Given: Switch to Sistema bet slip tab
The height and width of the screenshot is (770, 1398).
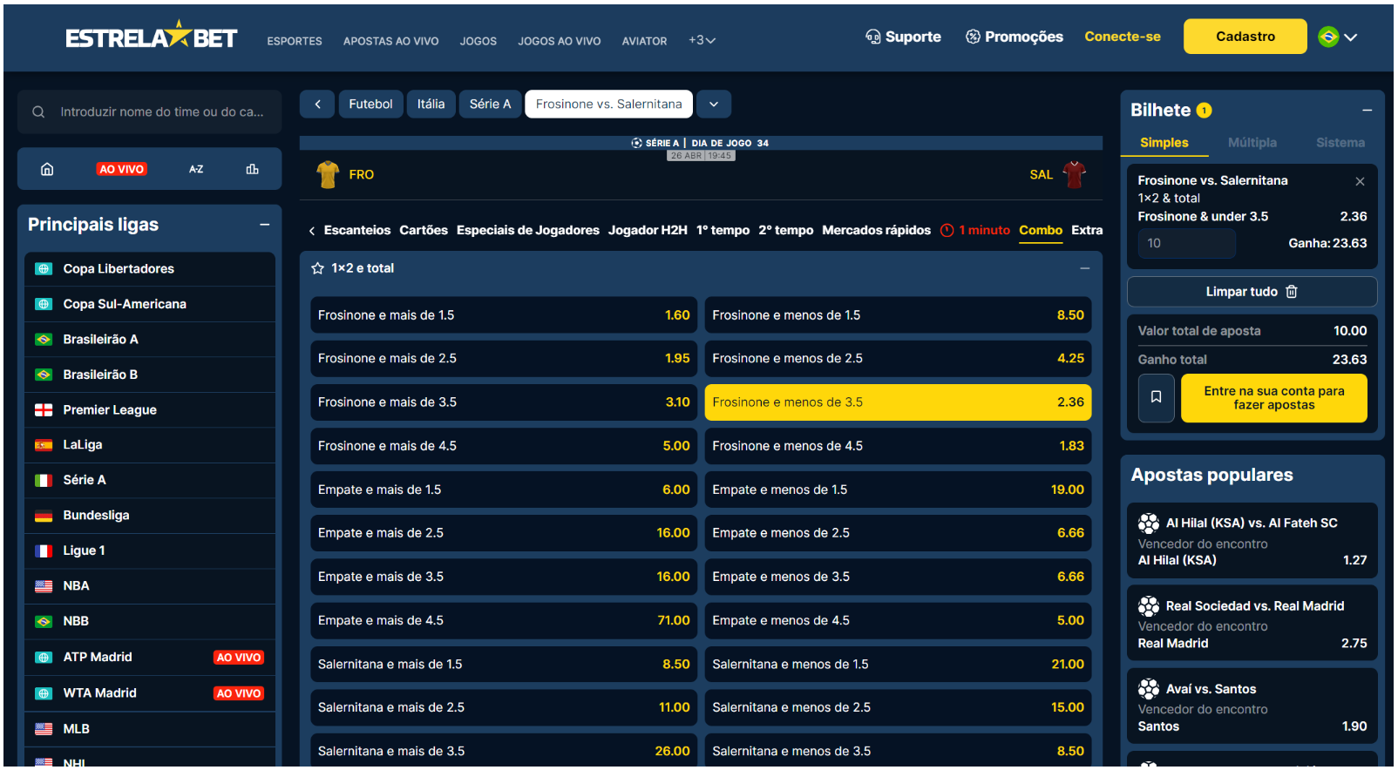Looking at the screenshot, I should [1340, 143].
